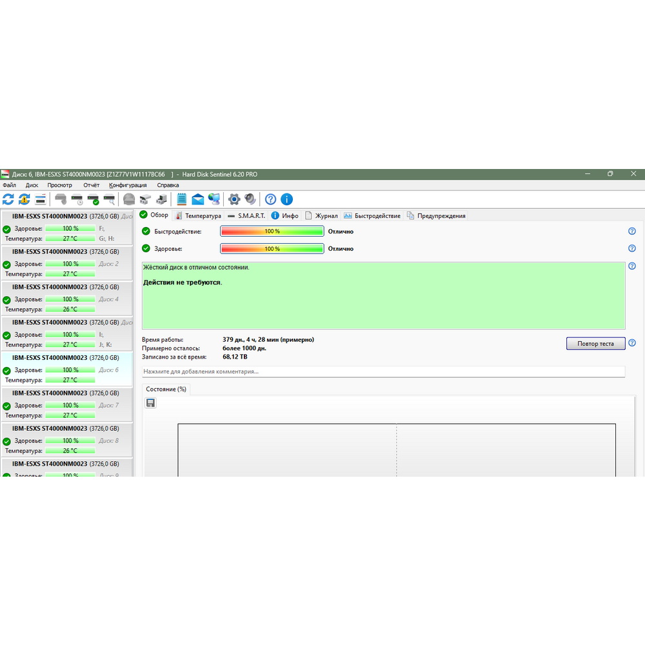Restore the window using the title bar restore button

point(610,174)
